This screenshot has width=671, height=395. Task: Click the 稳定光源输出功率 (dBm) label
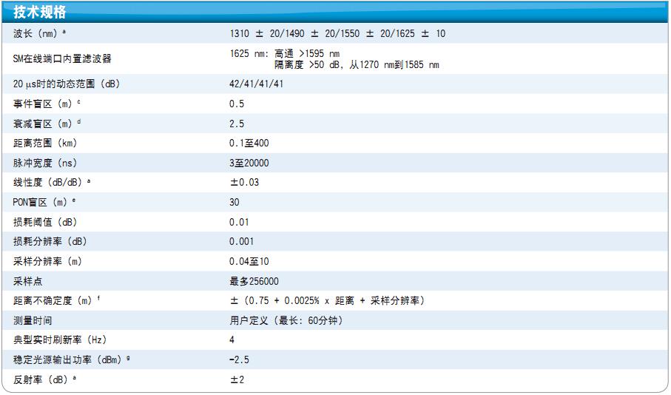point(73,359)
